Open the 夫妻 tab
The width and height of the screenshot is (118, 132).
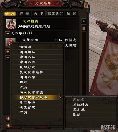point(39,14)
